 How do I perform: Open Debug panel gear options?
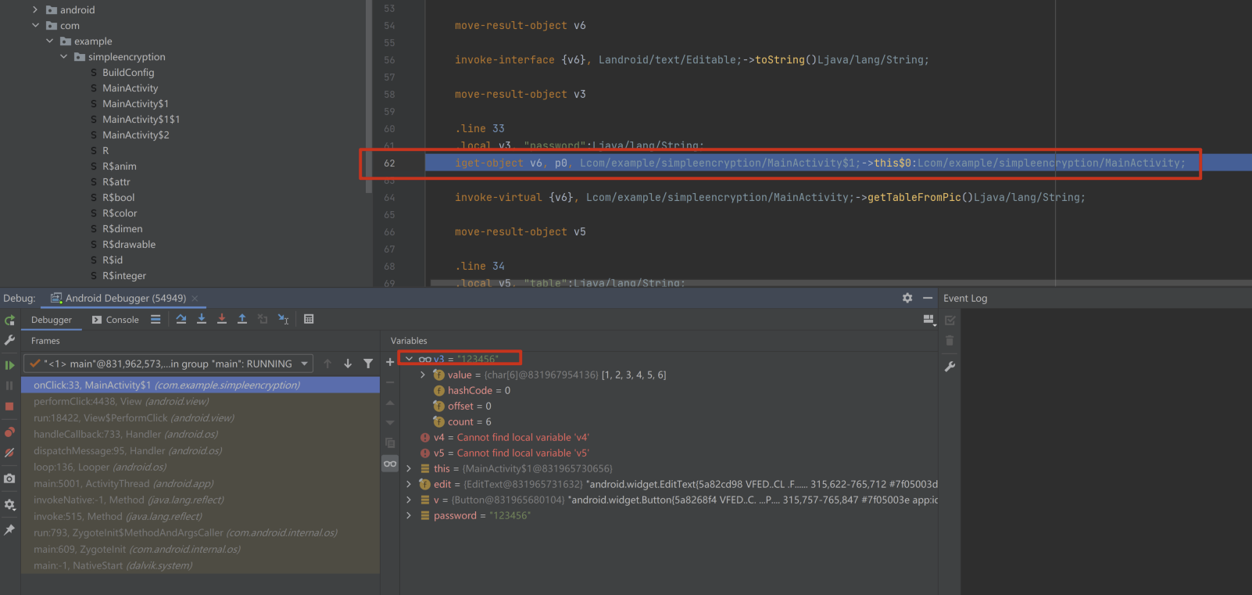pyautogui.click(x=907, y=298)
